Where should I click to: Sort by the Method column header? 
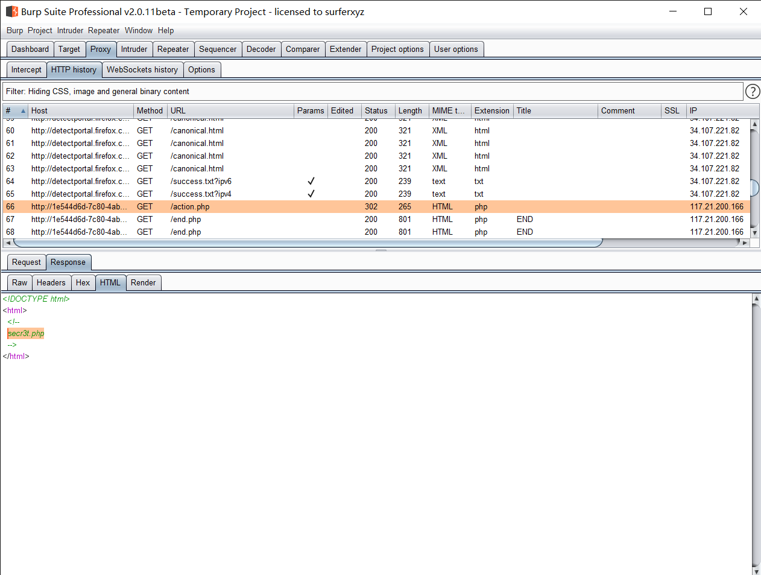pos(150,110)
